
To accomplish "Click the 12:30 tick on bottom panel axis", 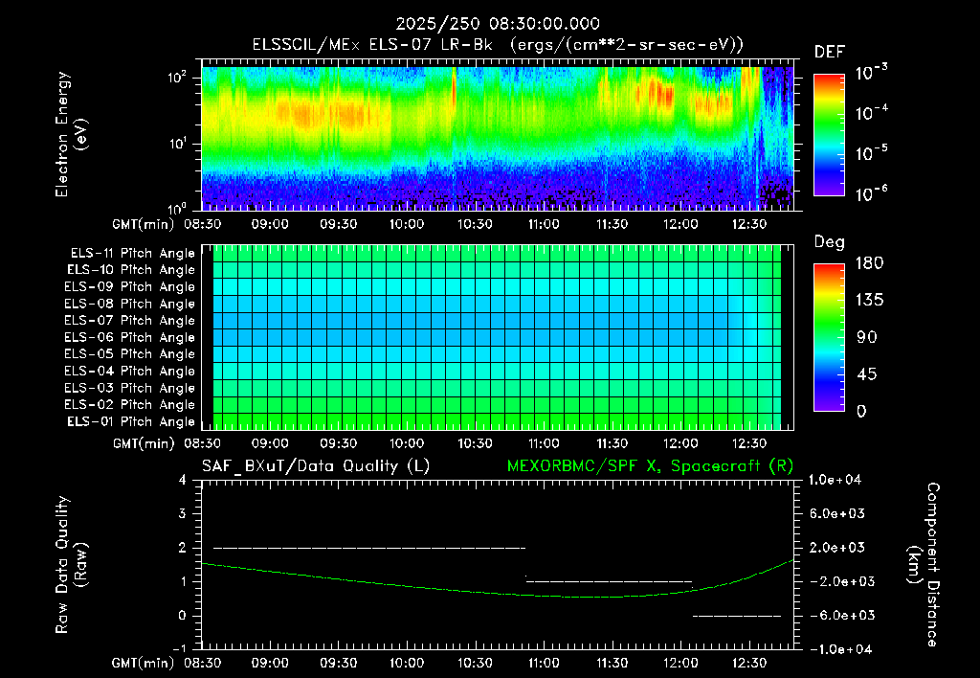I will pos(748,663).
